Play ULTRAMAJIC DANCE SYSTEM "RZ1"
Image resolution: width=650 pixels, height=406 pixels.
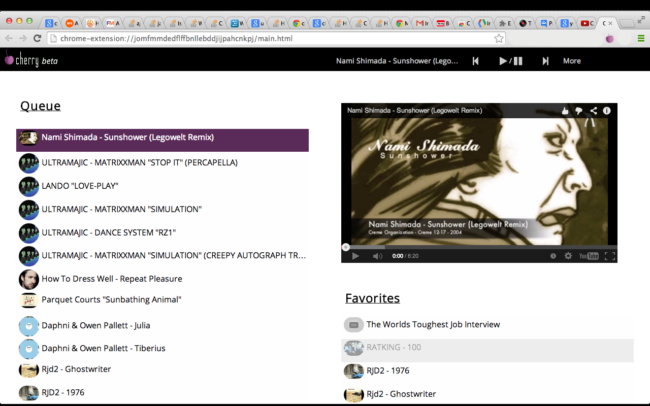162,233
